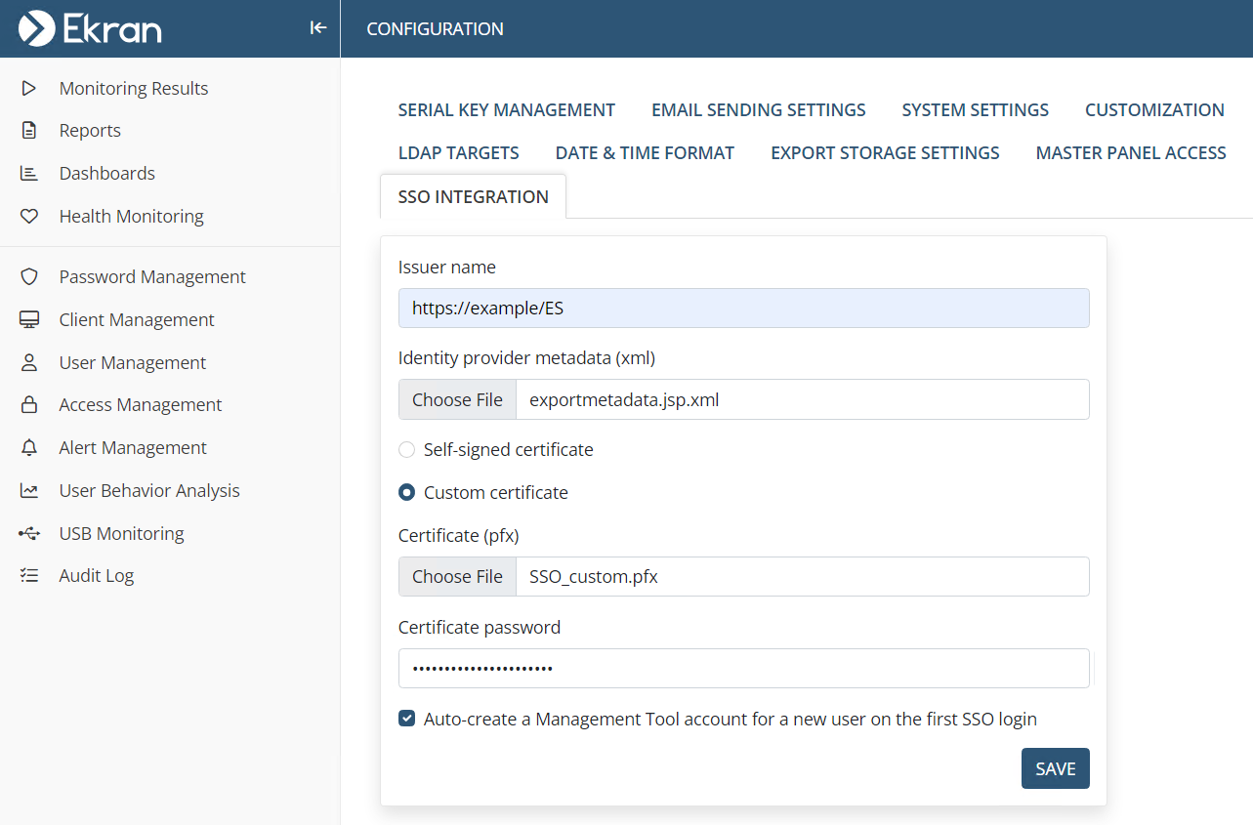
Task: Click the Client Management monitor icon
Action: coord(29,320)
